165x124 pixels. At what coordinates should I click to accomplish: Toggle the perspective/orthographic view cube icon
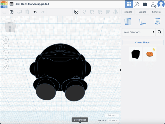coord(6,66)
